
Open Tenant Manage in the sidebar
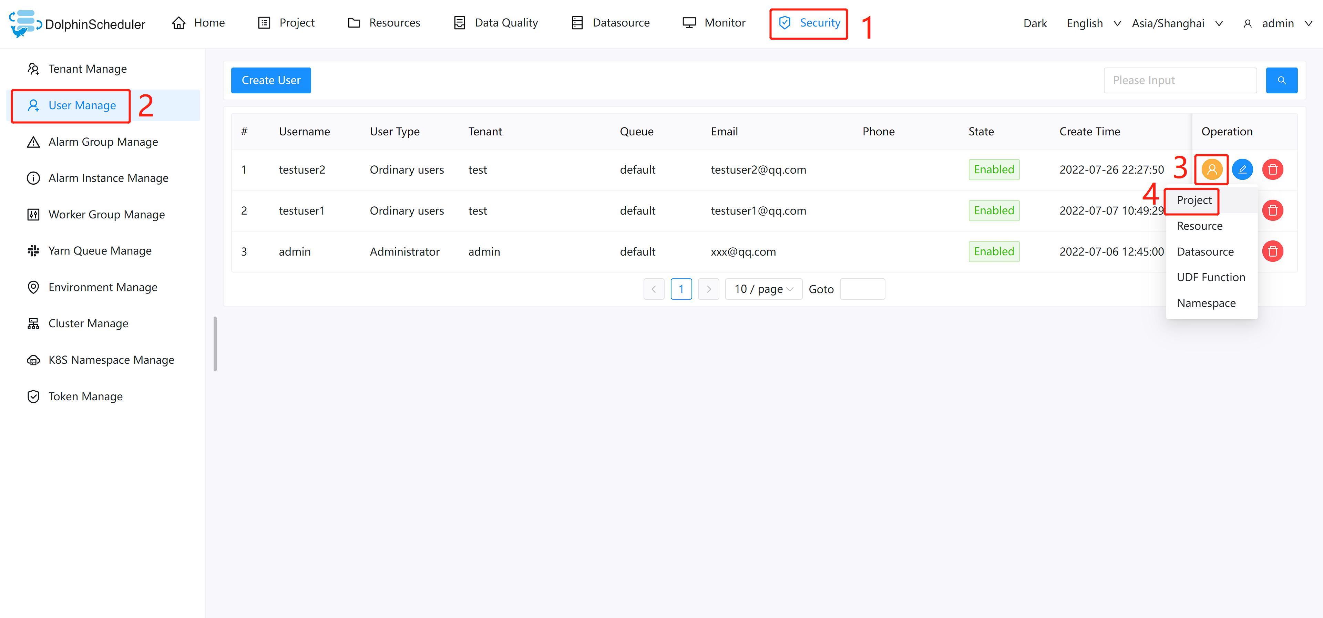[87, 69]
